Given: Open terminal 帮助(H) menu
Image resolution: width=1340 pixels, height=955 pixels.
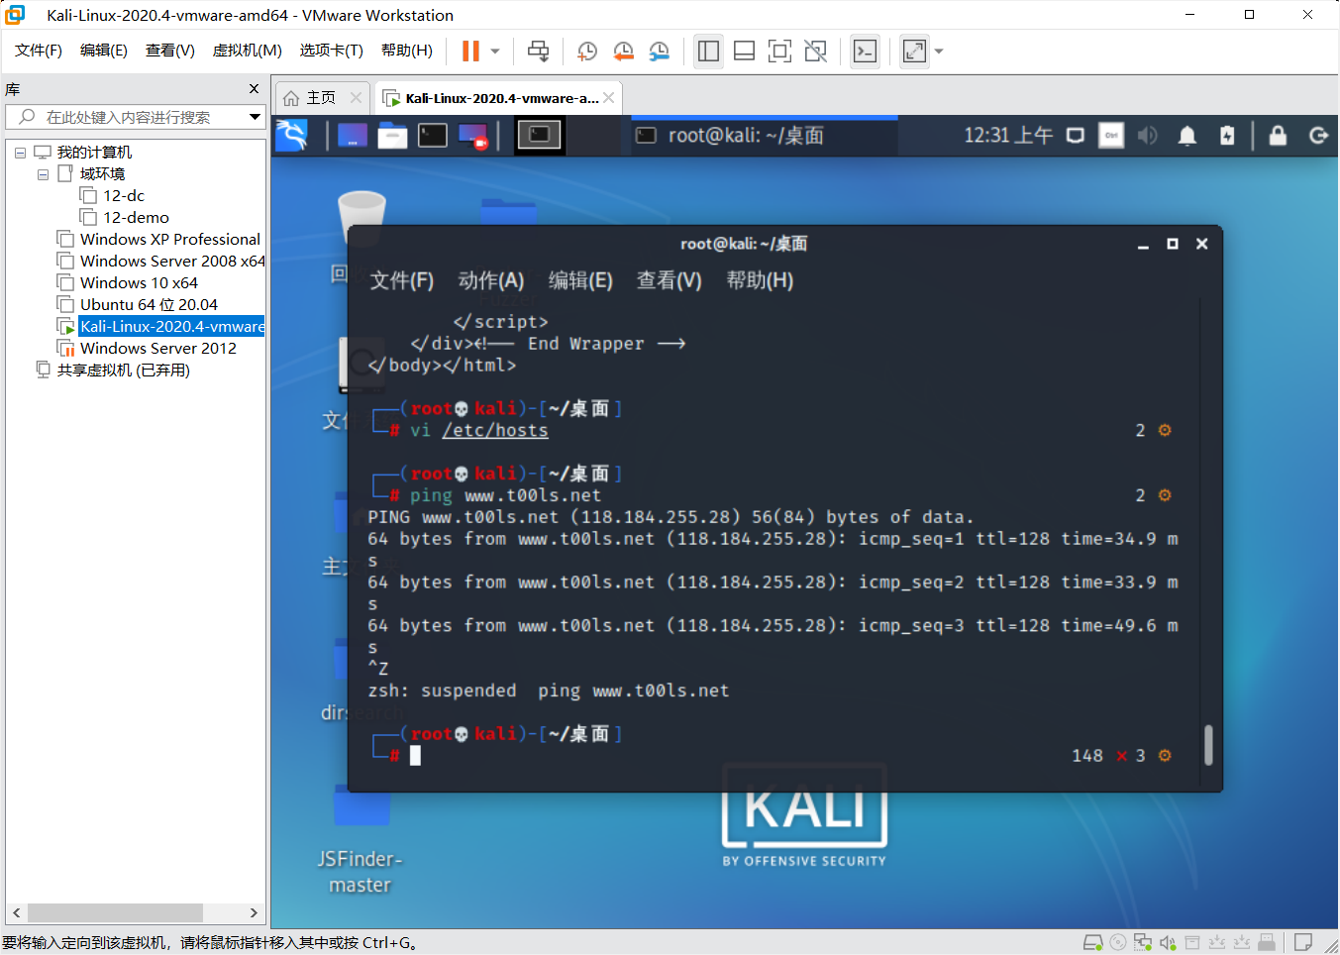Looking at the screenshot, I should pyautogui.click(x=760, y=280).
